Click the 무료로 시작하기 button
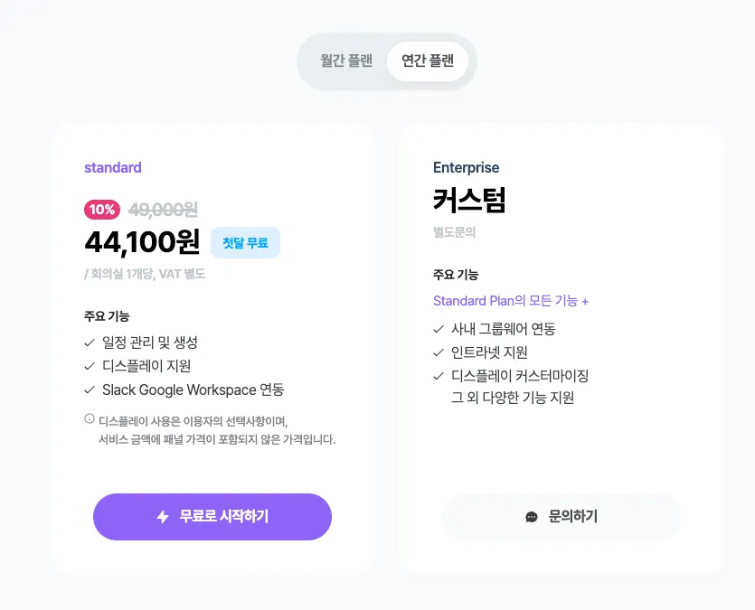Screen dimensions: 755x610 pyautogui.click(x=212, y=517)
